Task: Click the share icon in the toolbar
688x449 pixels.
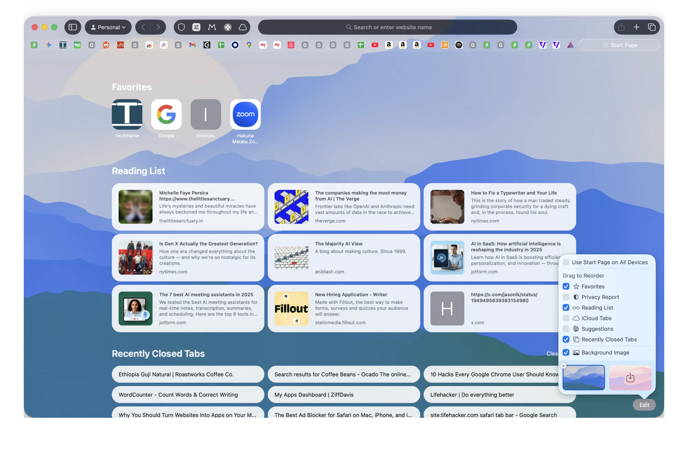Action: tap(621, 27)
